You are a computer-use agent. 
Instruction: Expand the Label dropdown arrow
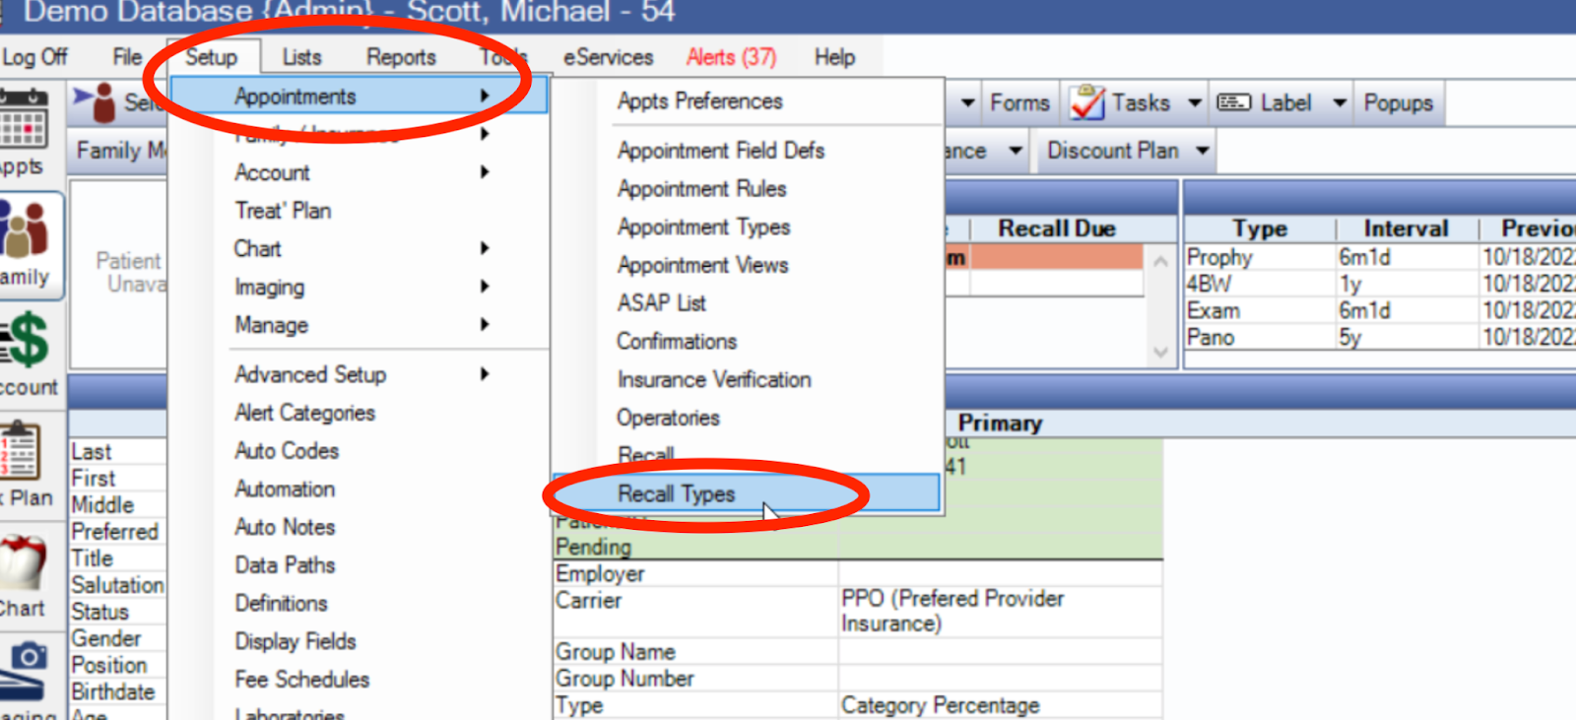pos(1340,102)
